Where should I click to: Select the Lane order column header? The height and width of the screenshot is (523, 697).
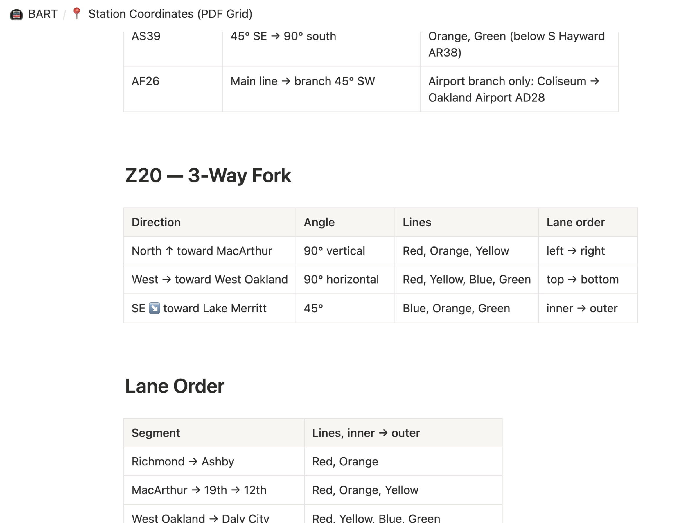click(588, 222)
